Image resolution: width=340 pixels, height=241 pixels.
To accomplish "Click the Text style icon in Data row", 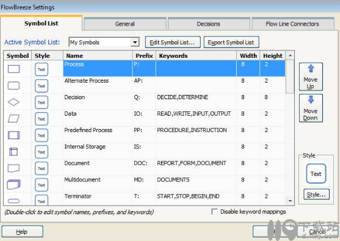I will (x=42, y=119).
